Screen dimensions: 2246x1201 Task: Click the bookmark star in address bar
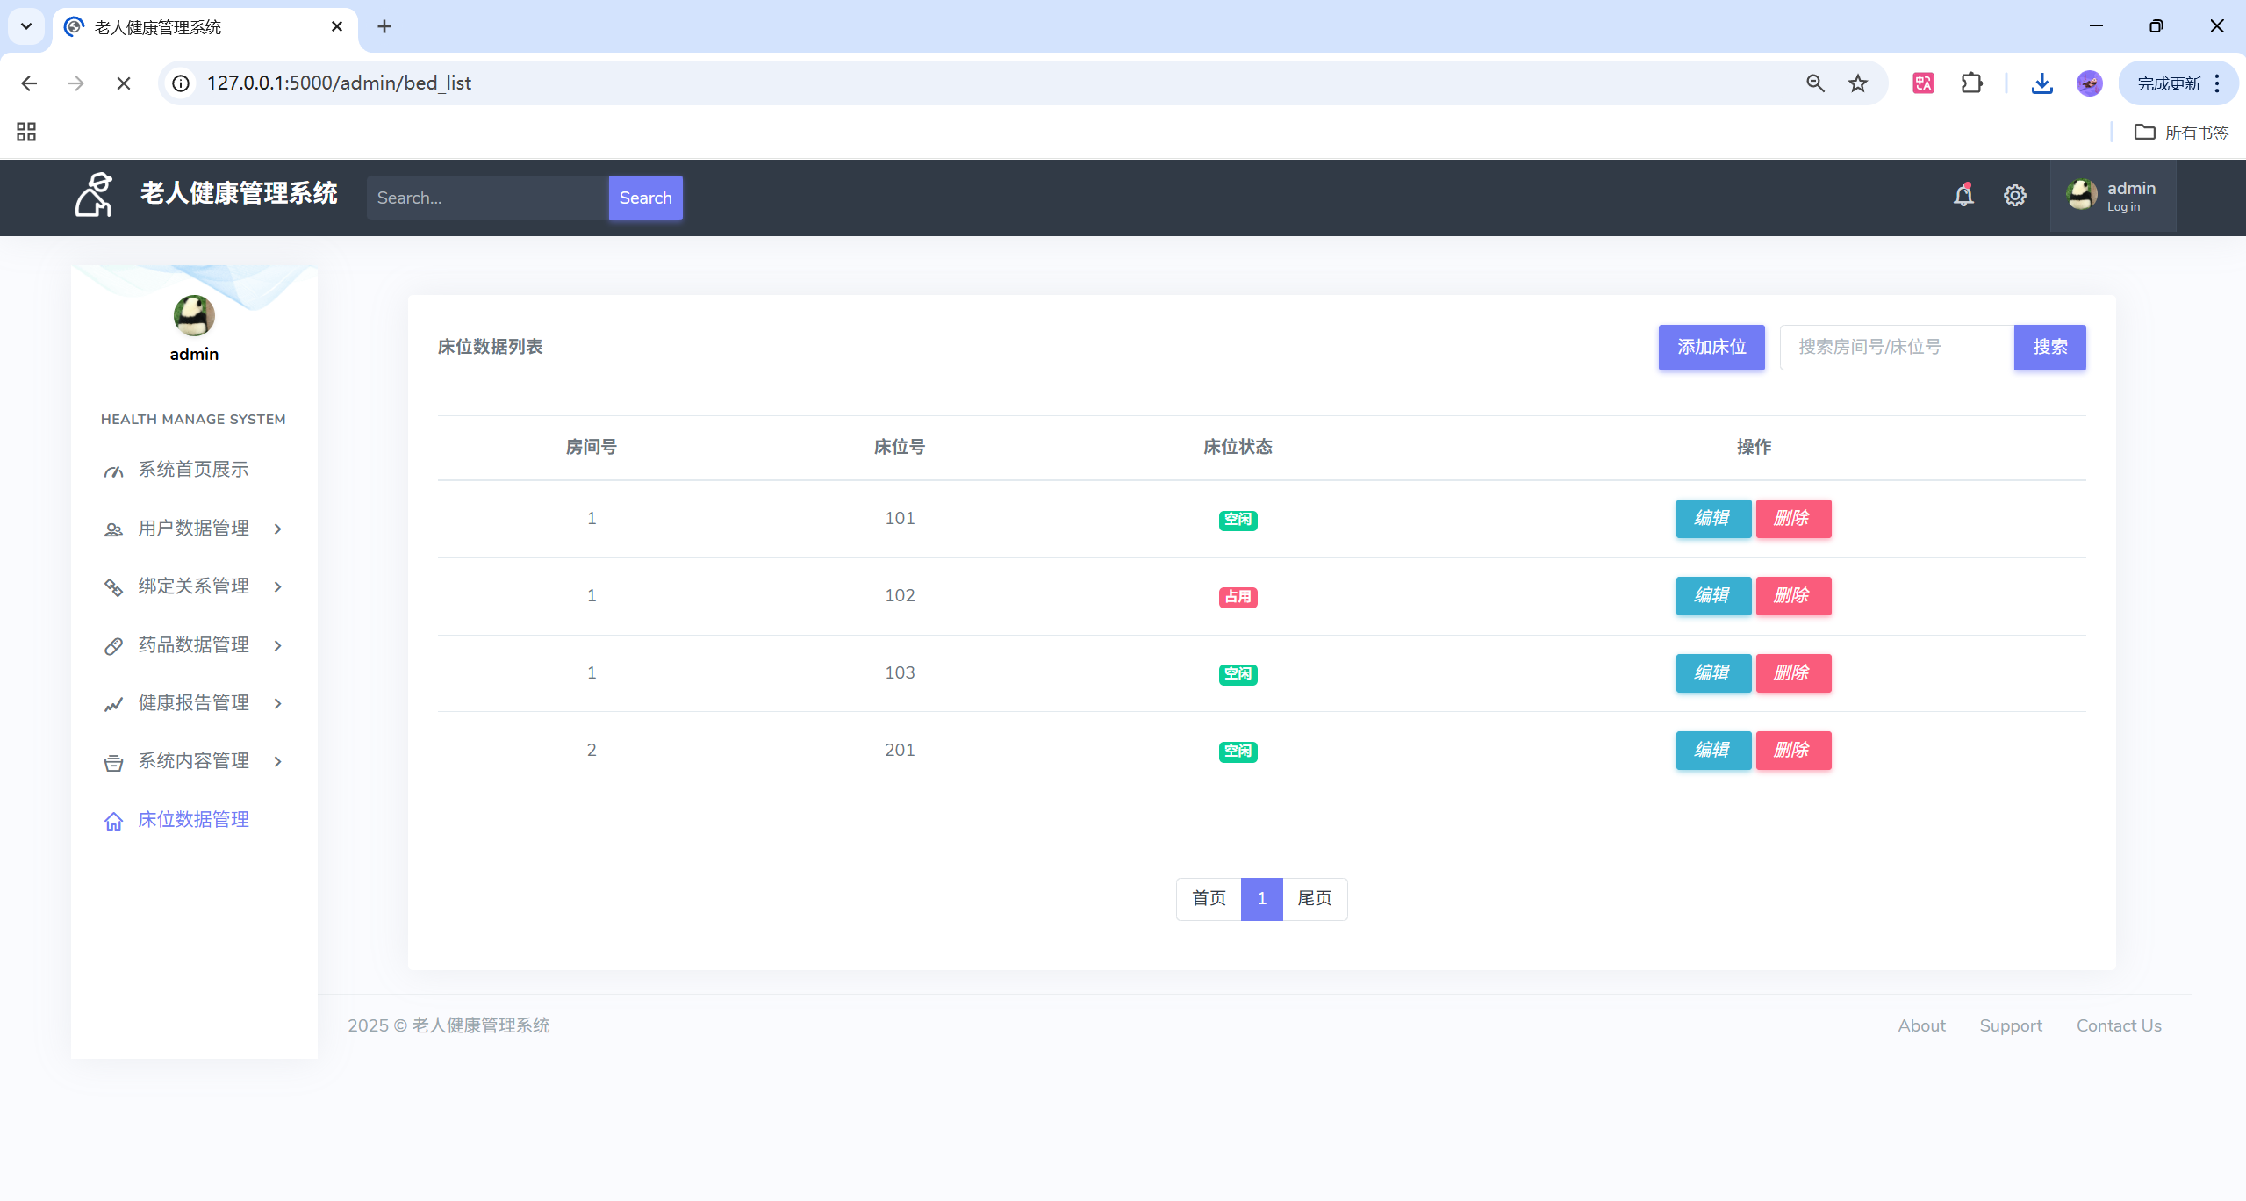(x=1857, y=83)
